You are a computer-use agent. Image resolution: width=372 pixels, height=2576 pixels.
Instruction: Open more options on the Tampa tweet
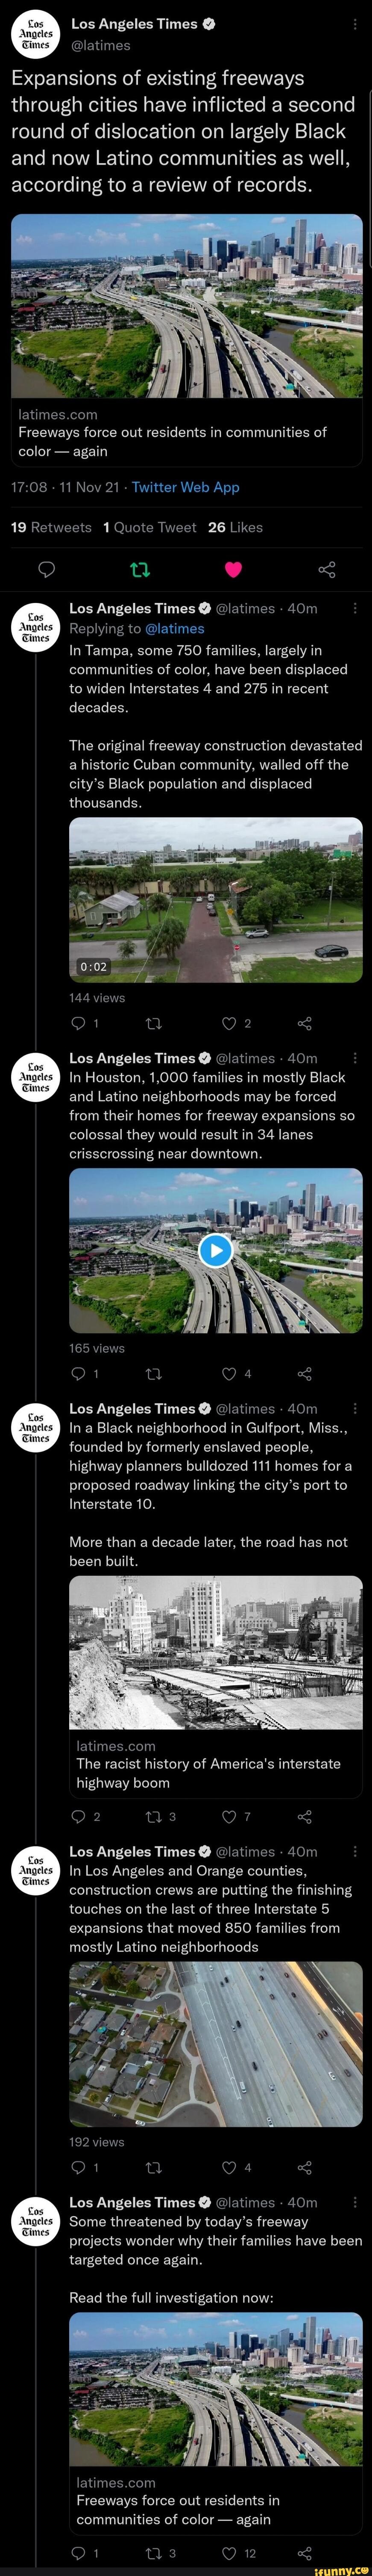356,608
